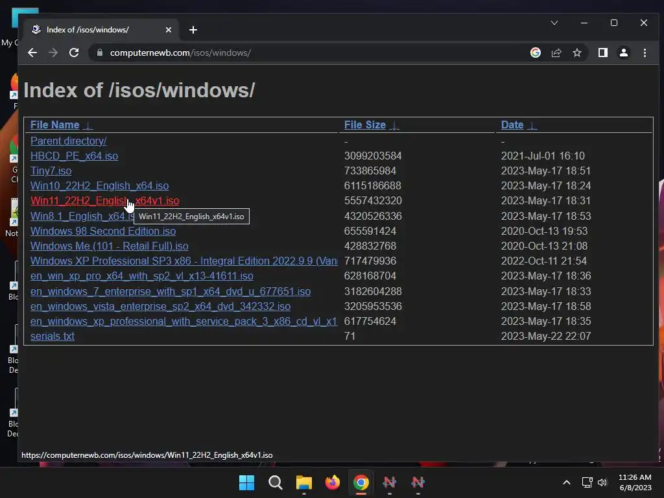The image size is (664, 498).
Task: Sort the listing by File Name
Action: click(x=55, y=125)
